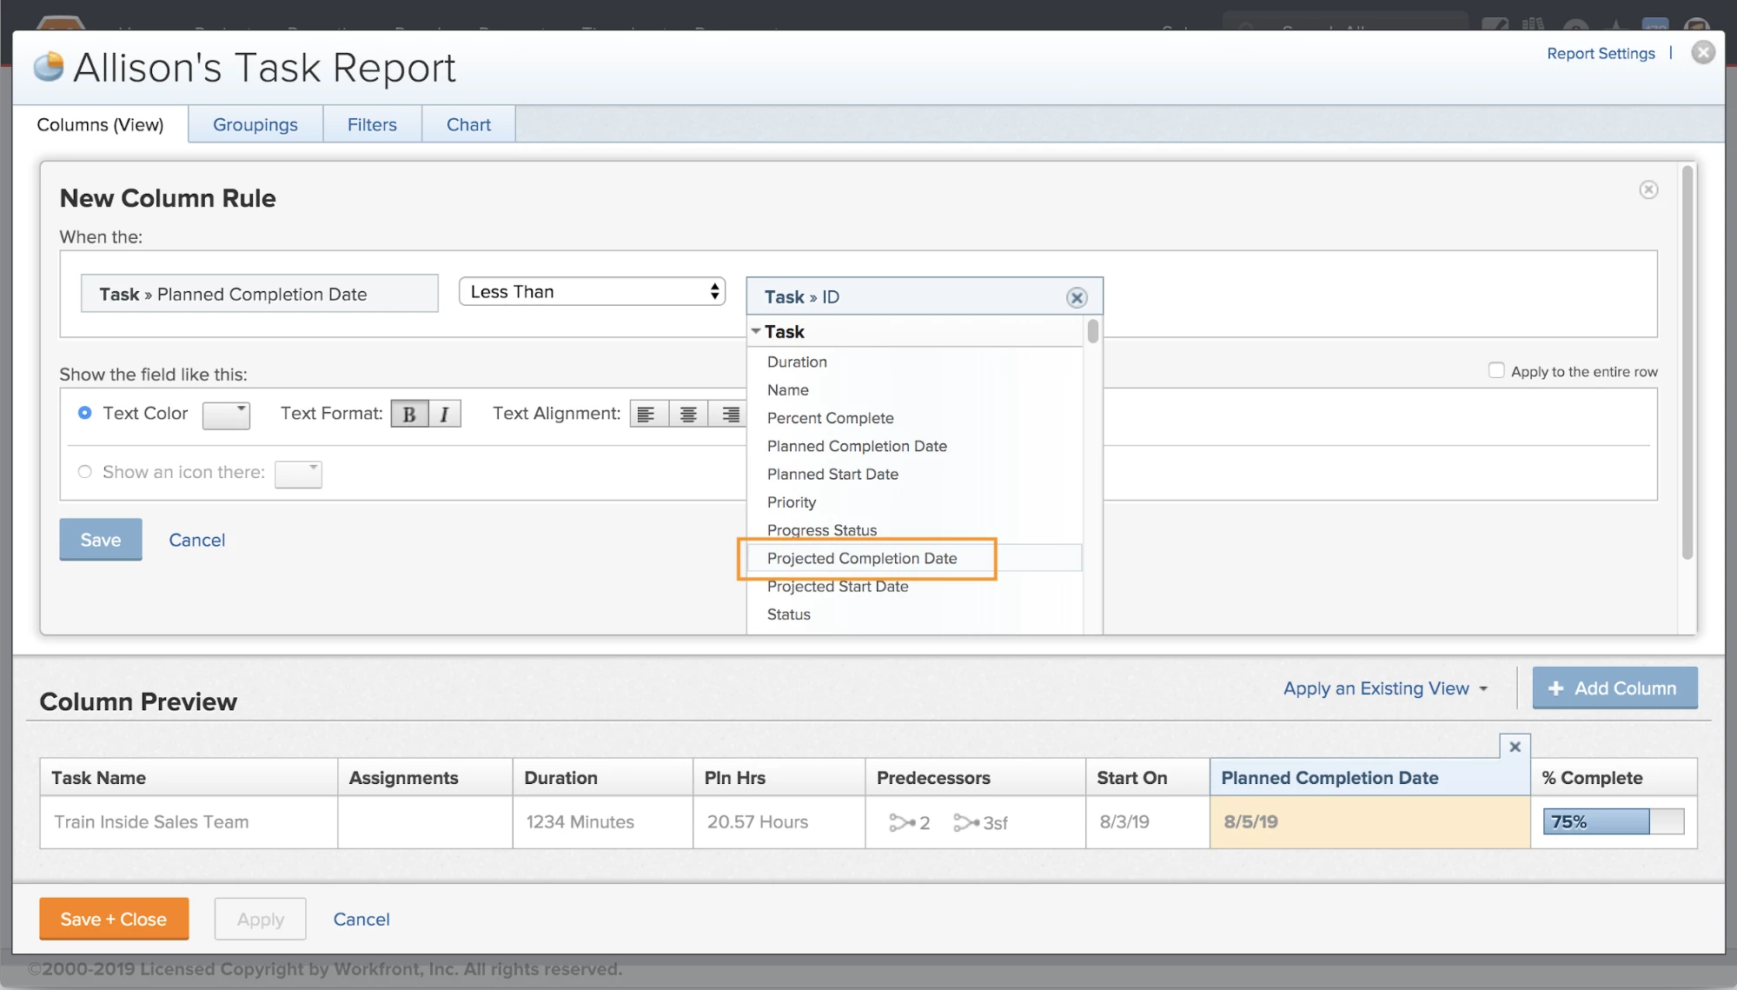This screenshot has height=990, width=1737.
Task: Toggle Italic text format button
Action: [444, 414]
